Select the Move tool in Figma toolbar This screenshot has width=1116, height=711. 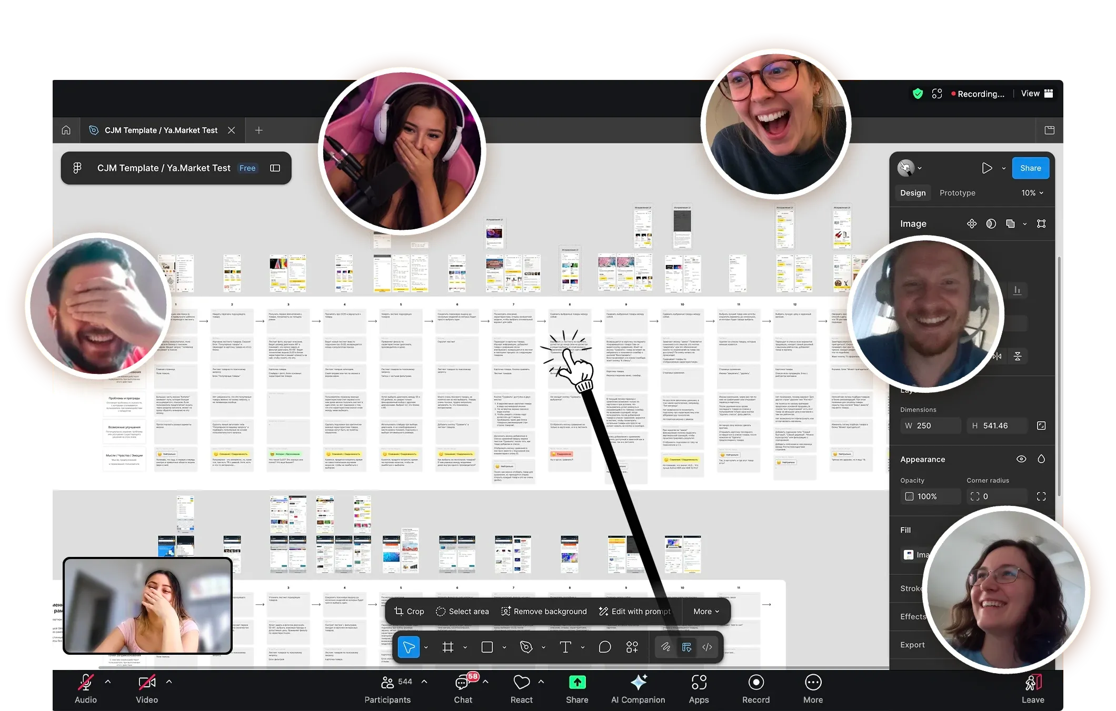(x=408, y=647)
